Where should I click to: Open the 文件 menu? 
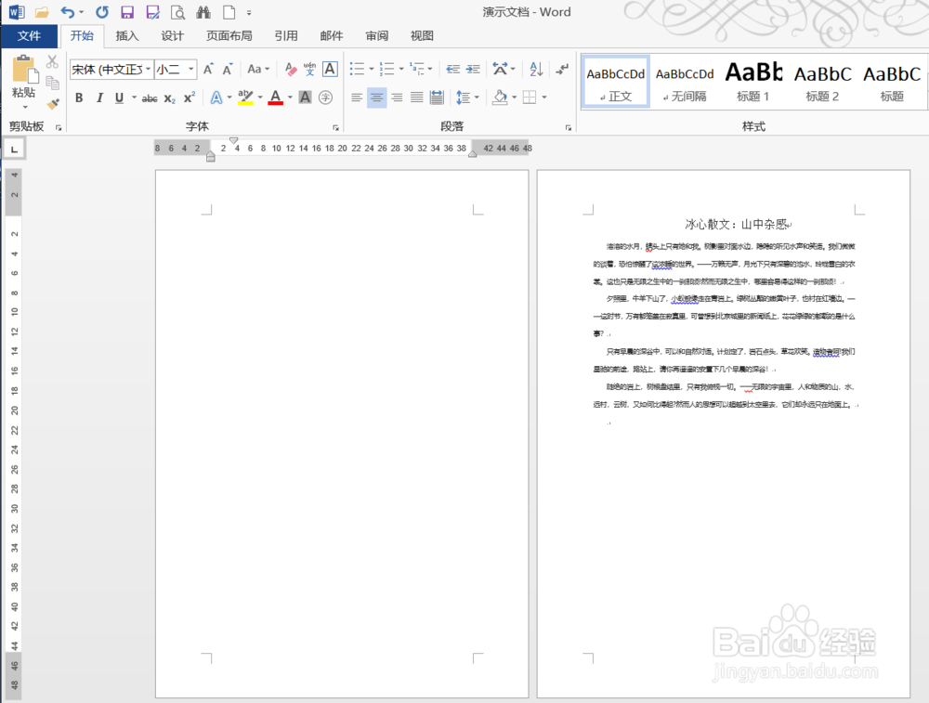[29, 35]
